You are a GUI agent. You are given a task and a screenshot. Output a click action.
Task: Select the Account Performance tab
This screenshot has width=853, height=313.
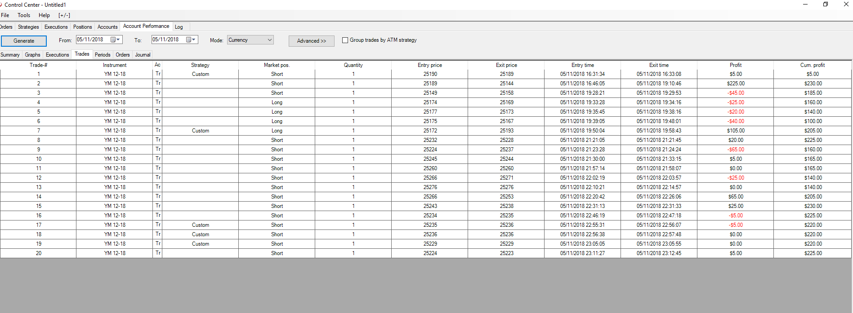pyautogui.click(x=146, y=26)
